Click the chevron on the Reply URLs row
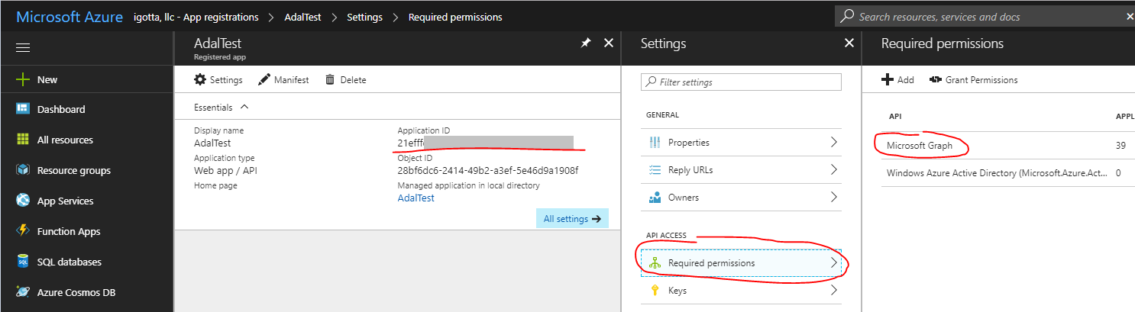The width and height of the screenshot is (1135, 312). pos(833,170)
